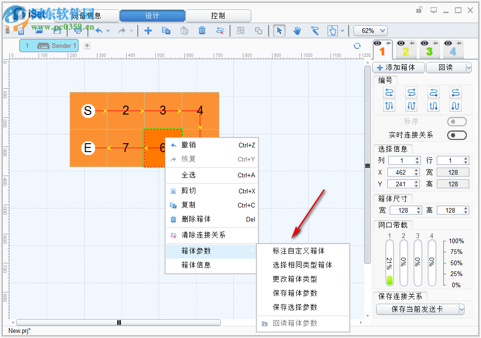Click the copy icon in the toolbar
Viewport: 481px width, 338px height.
[x=165, y=31]
